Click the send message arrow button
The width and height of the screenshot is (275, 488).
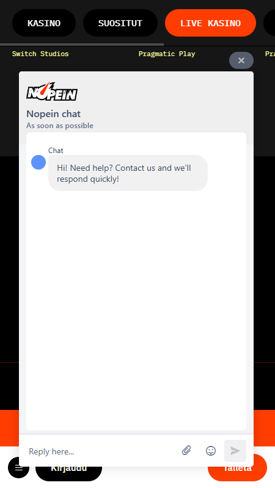[235, 450]
